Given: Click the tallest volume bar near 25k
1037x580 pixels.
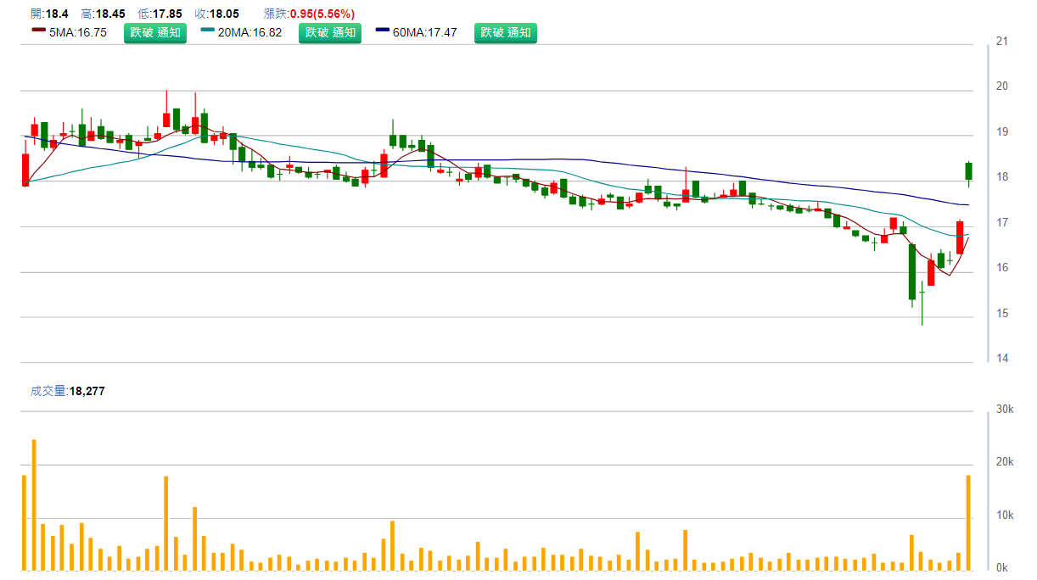Looking at the screenshot, I should click(34, 505).
